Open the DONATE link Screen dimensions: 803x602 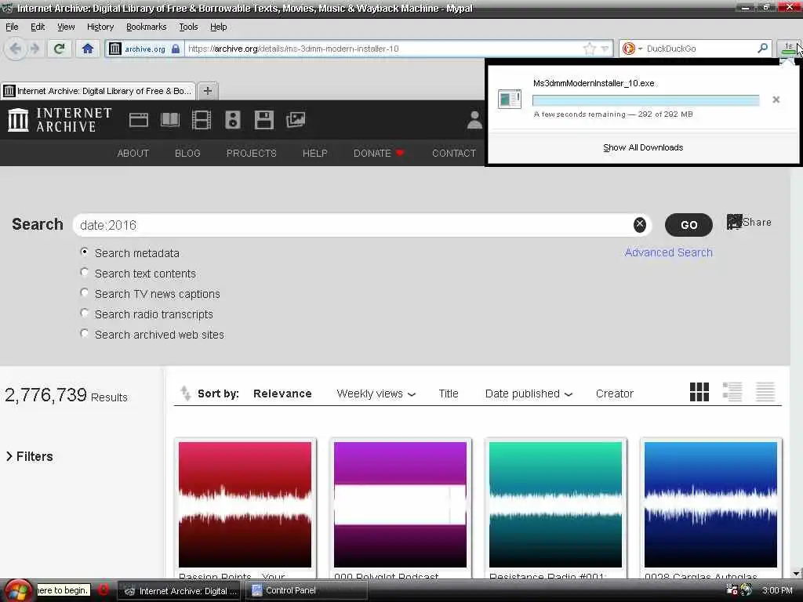379,153
